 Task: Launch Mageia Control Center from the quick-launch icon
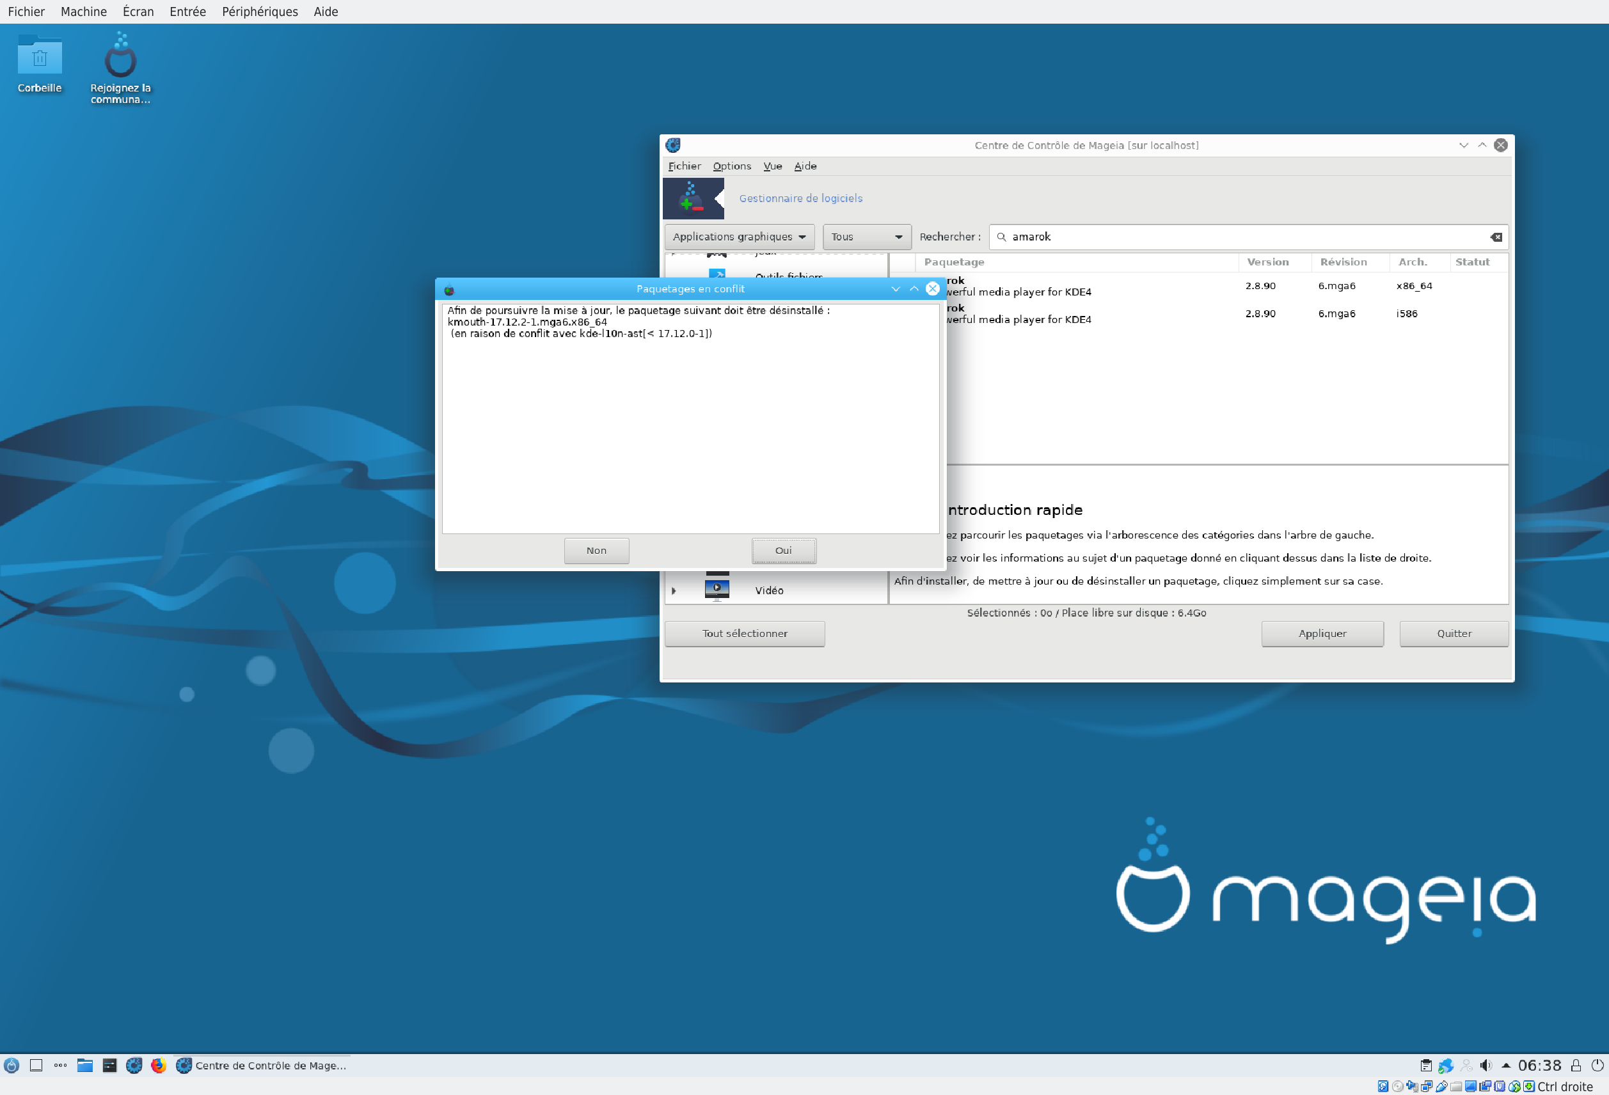134,1065
